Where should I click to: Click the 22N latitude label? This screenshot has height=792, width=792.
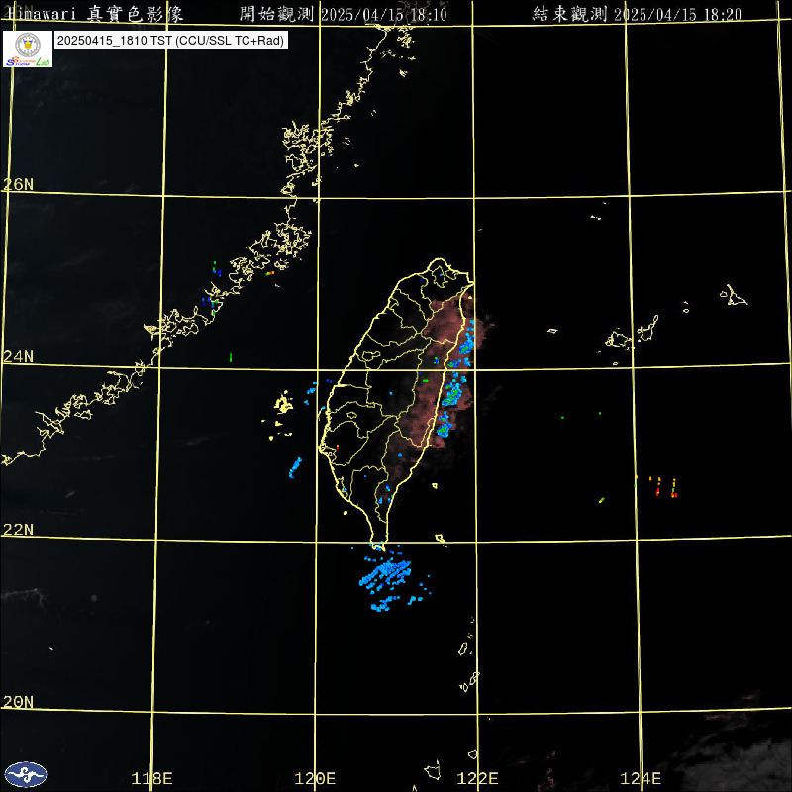[x=18, y=529]
